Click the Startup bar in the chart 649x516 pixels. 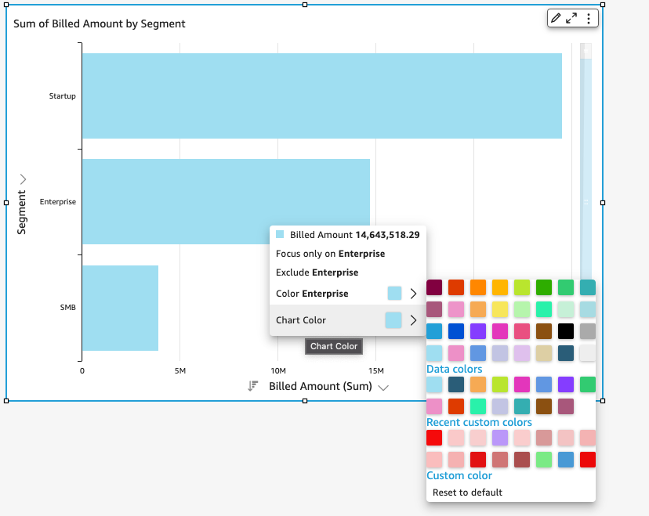(321, 96)
